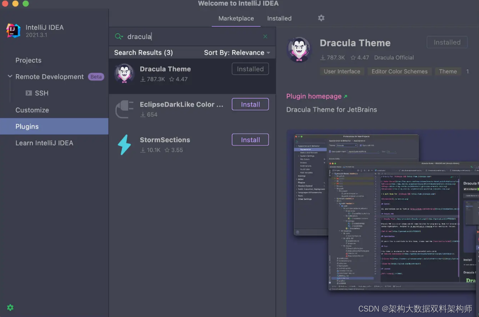Click the EclipseDarkLike plug icon
The width and height of the screenshot is (479, 317).
(x=124, y=109)
